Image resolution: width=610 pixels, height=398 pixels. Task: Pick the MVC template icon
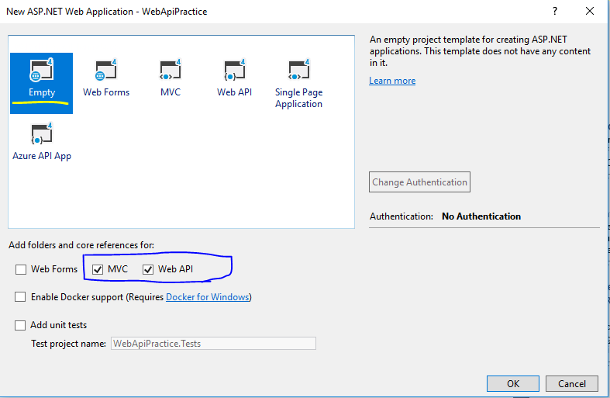[170, 70]
